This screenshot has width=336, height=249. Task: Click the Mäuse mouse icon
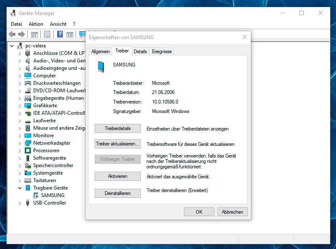click(x=28, y=128)
